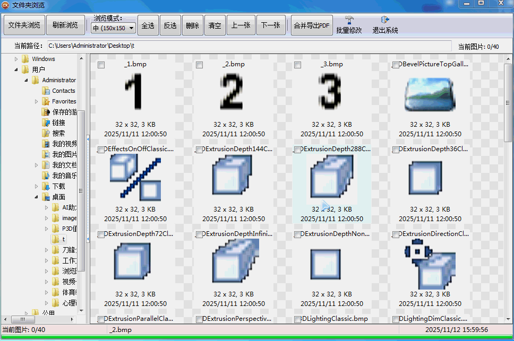Viewport: 514px width, 341px height.
Task: Click the 刷新浏览 button
Action: coord(65,25)
